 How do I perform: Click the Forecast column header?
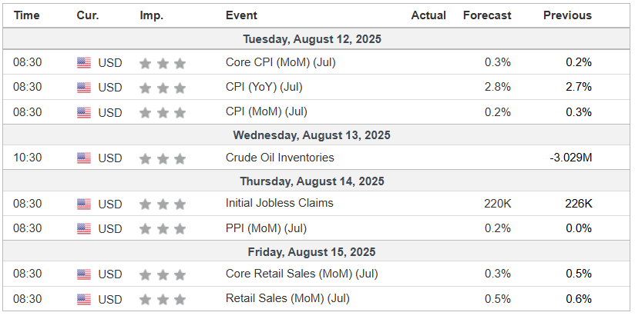click(x=487, y=15)
